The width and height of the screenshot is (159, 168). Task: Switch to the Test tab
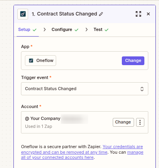click(98, 29)
